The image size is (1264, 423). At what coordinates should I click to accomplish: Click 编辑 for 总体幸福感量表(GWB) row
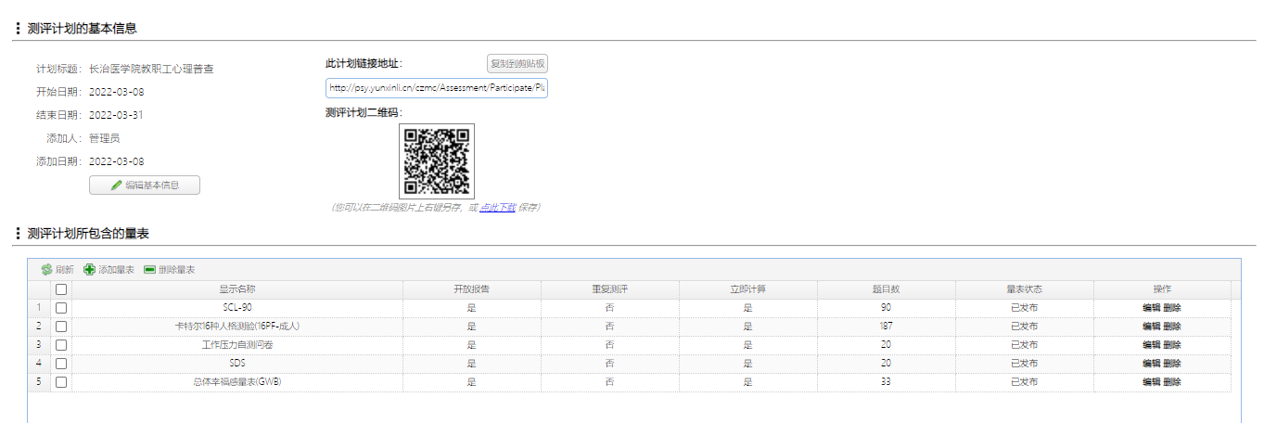1151,382
